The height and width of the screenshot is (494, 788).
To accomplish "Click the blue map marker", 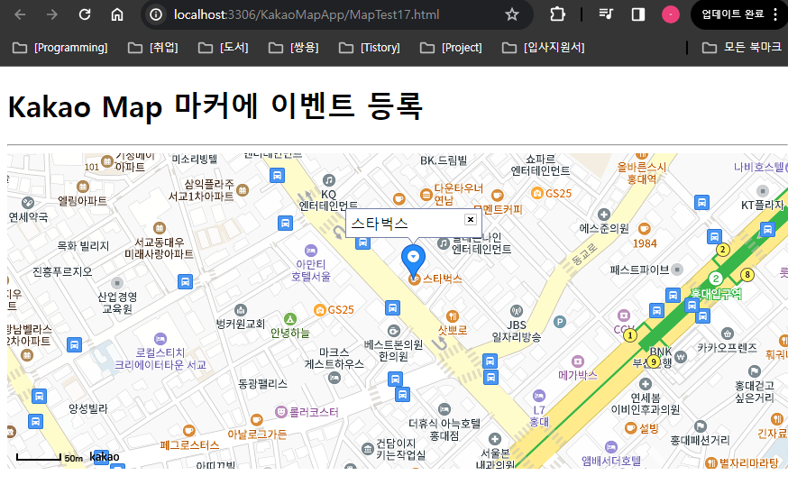I will pyautogui.click(x=413, y=261).
